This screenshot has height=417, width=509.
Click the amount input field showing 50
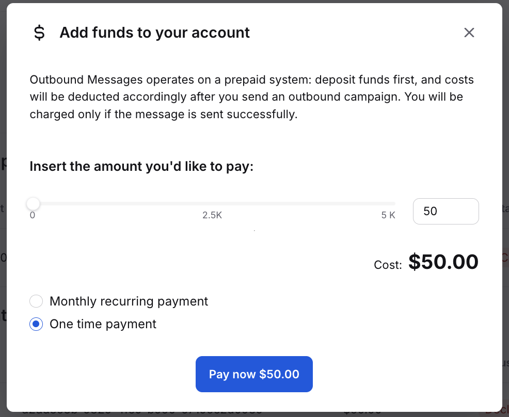click(446, 211)
